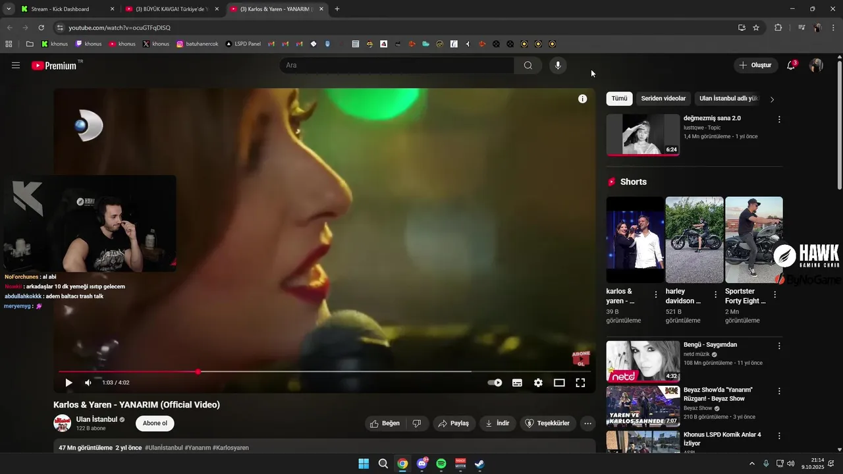Open Bengü - Saygımdan video title
This screenshot has width=843, height=474.
[x=710, y=345]
